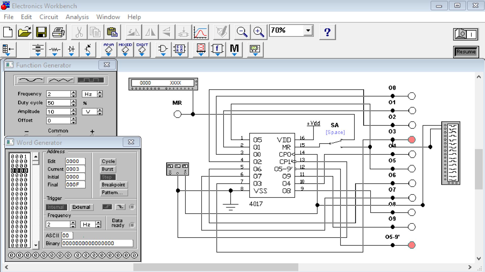Flip component horizontally
Screen dimensions: 485x272
(150, 32)
